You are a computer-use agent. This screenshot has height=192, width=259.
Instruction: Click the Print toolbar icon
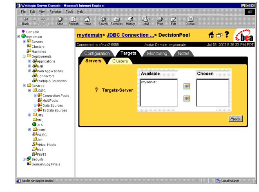[160, 21]
